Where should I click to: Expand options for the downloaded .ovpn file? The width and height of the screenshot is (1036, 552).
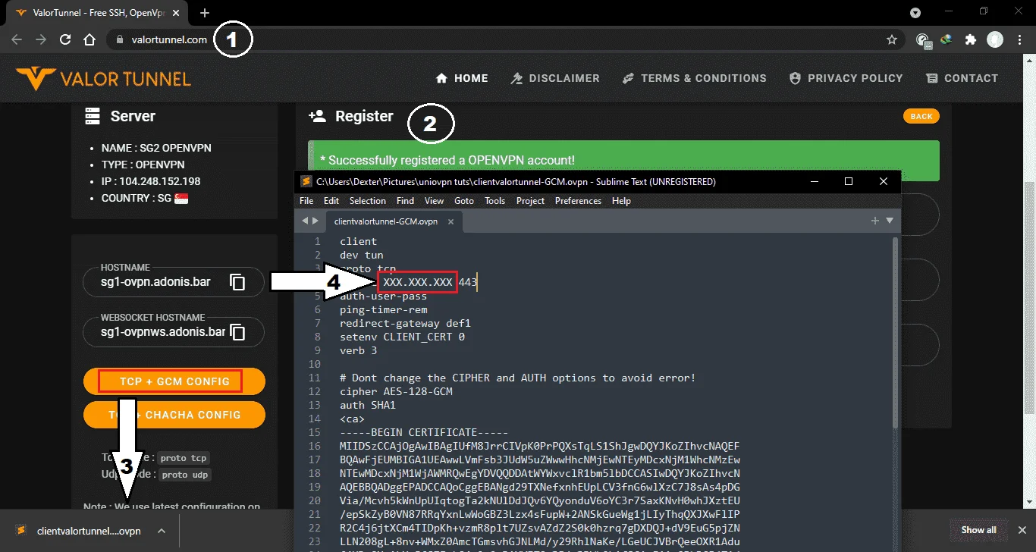(161, 531)
